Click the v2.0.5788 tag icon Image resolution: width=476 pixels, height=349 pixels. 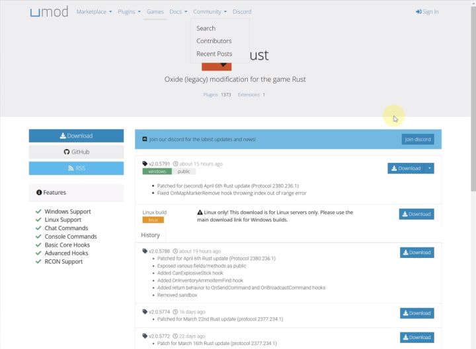[145, 251]
